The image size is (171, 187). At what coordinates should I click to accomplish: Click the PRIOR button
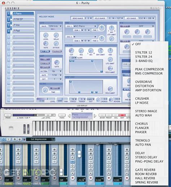pyautogui.click(x=8, y=115)
